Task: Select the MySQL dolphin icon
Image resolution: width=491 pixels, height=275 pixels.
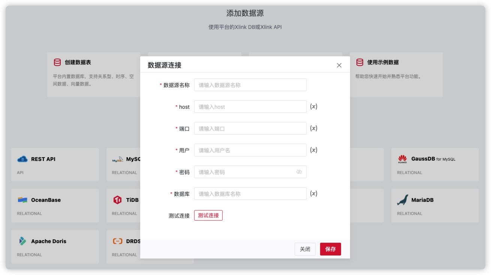Action: (117, 159)
